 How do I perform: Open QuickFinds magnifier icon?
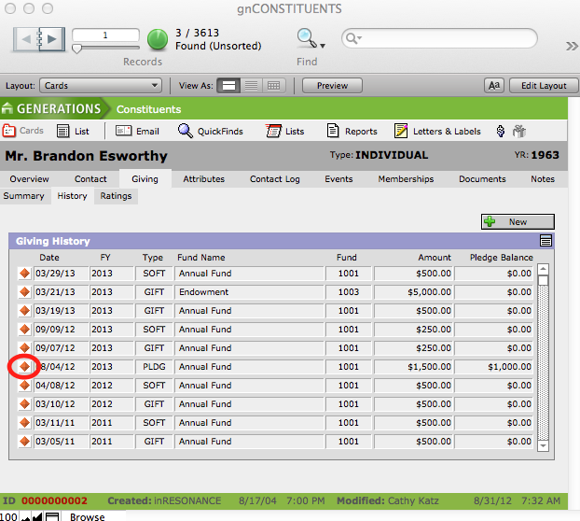click(185, 132)
